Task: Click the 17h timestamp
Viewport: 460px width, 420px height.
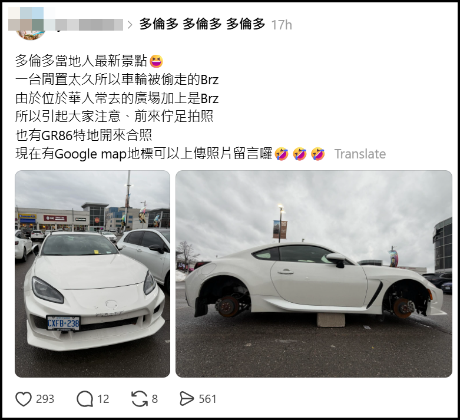Action: click(282, 25)
